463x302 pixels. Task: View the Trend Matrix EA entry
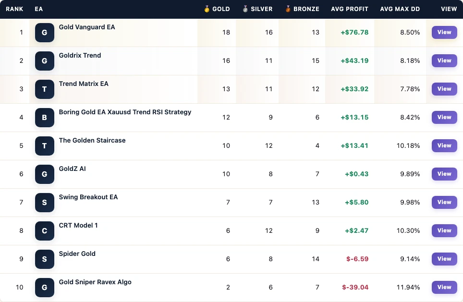[x=444, y=89]
